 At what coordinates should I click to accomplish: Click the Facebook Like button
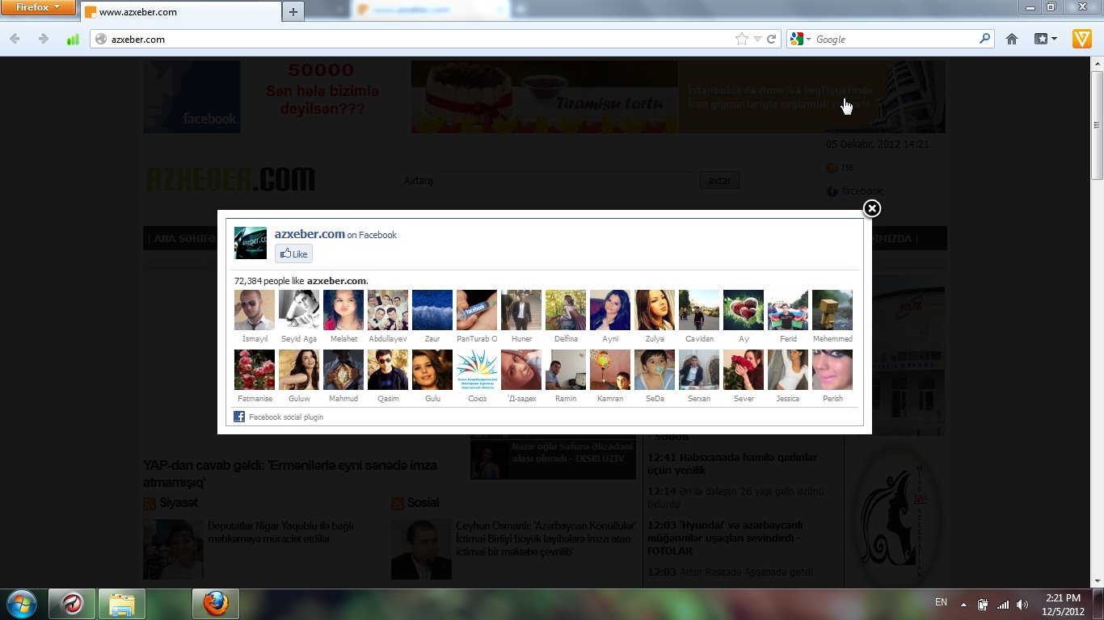tap(293, 253)
